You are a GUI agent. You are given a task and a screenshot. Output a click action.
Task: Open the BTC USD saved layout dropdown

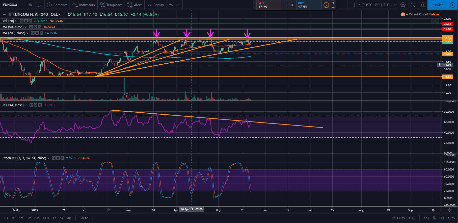point(378,5)
